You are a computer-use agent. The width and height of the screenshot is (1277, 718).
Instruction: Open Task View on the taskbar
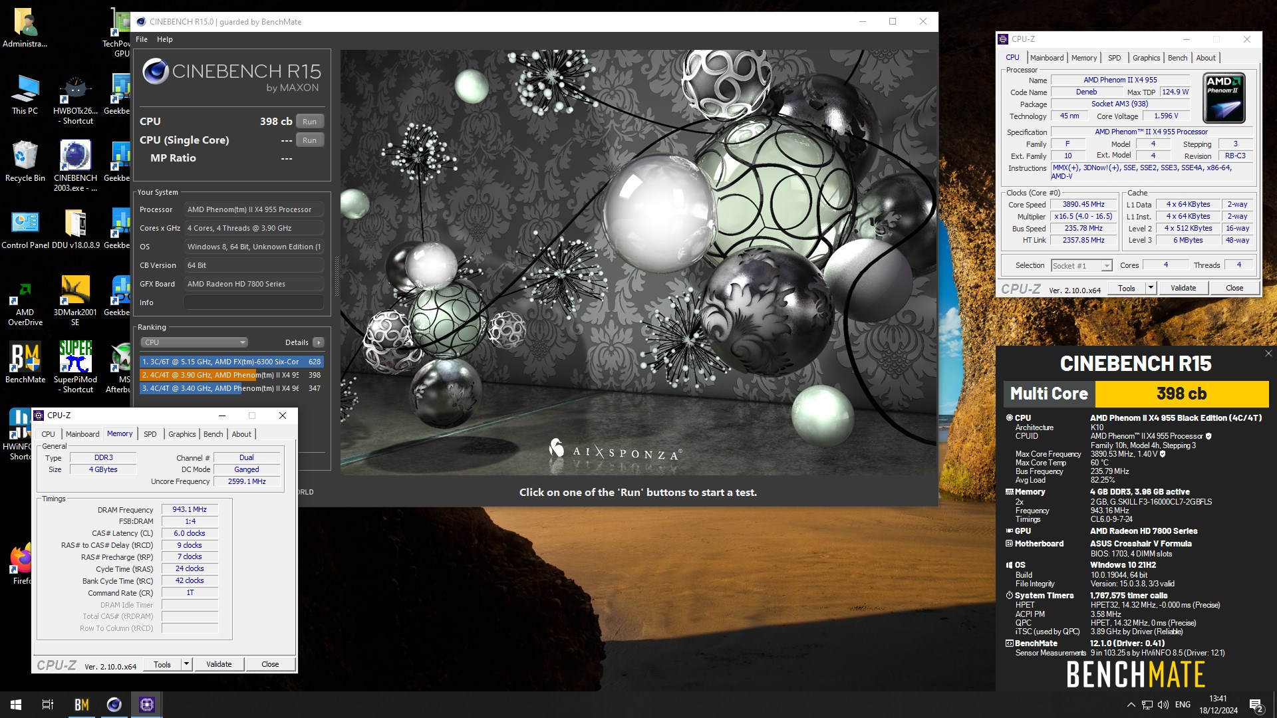pos(48,705)
